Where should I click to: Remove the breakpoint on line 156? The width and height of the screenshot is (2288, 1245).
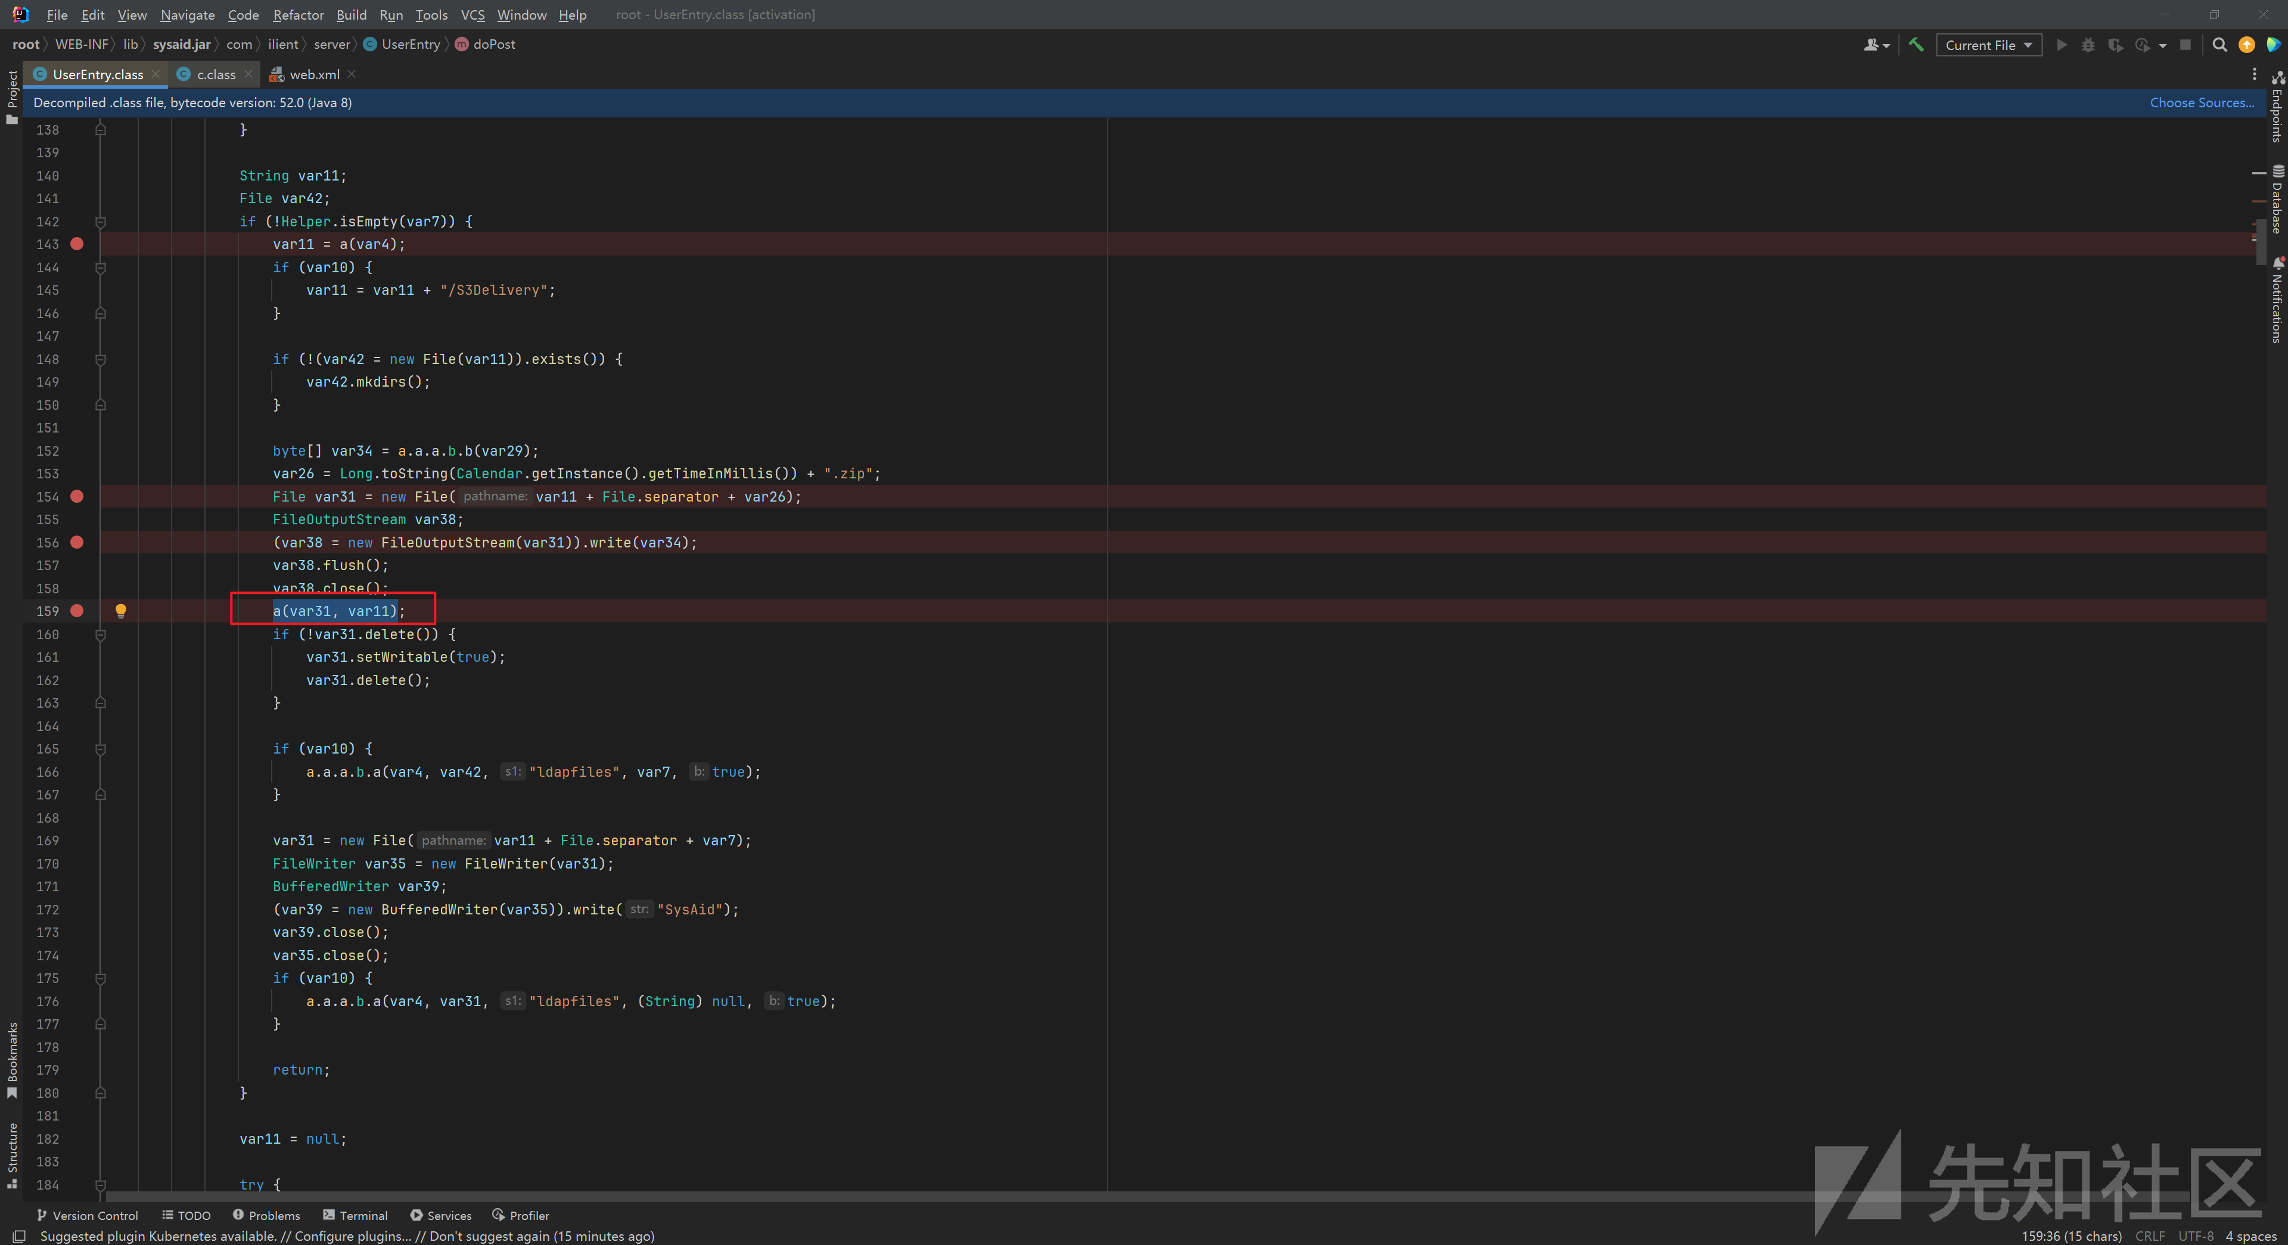point(77,543)
